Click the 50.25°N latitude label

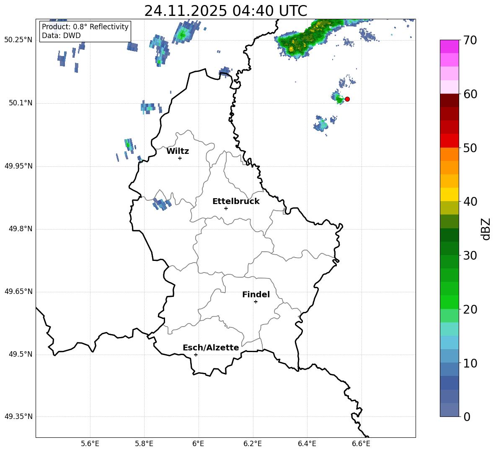pos(18,40)
